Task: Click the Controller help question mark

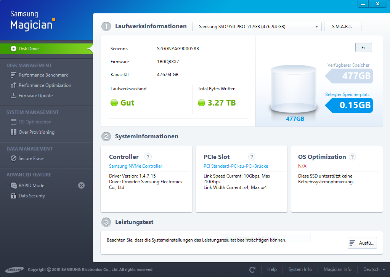Action: tap(148, 157)
